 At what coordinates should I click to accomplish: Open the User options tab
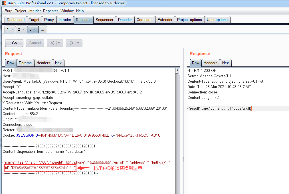point(217,20)
